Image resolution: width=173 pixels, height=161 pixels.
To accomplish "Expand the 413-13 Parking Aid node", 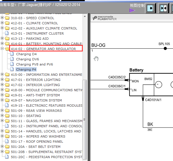I will pyautogui.click(x=2, y=38).
